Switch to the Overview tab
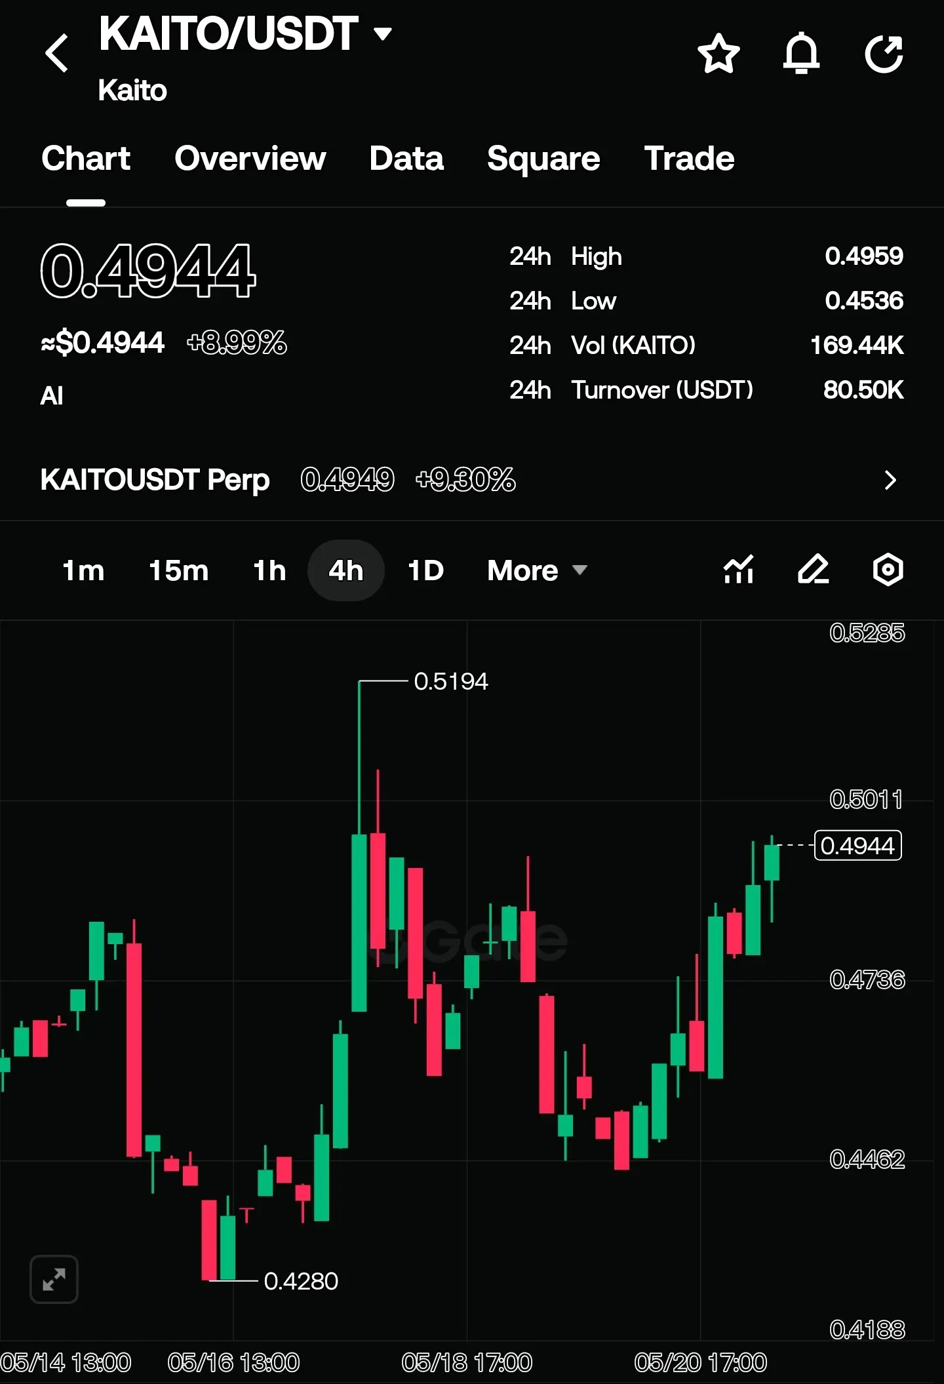 pyautogui.click(x=250, y=159)
